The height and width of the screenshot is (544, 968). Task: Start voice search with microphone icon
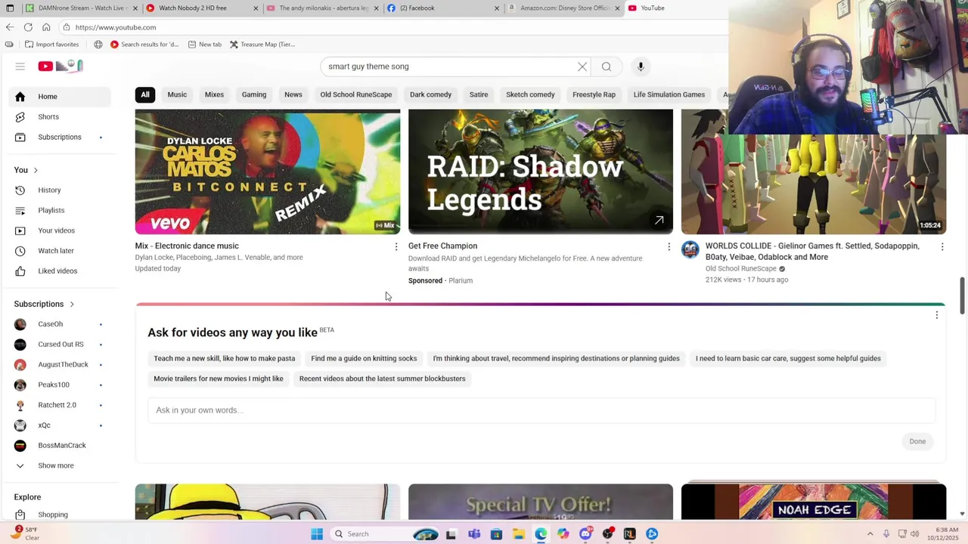point(641,66)
